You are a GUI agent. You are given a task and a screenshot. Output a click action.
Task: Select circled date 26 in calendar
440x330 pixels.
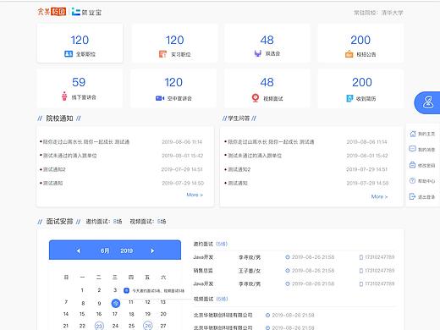[x=148, y=326]
